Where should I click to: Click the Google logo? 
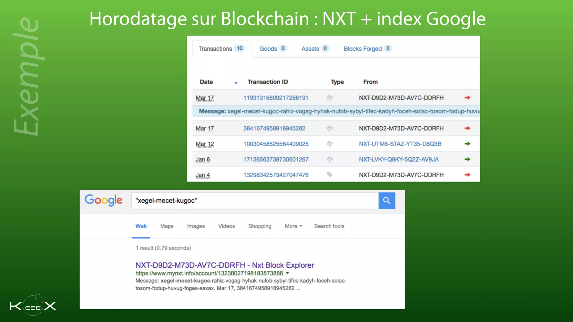104,200
